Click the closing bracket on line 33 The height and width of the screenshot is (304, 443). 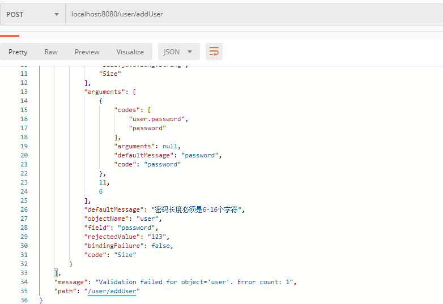click(x=56, y=273)
